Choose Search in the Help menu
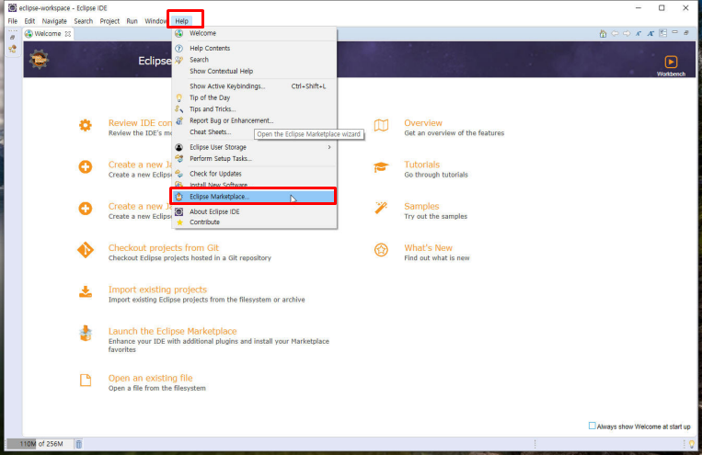This screenshot has height=455, width=702. [254, 60]
